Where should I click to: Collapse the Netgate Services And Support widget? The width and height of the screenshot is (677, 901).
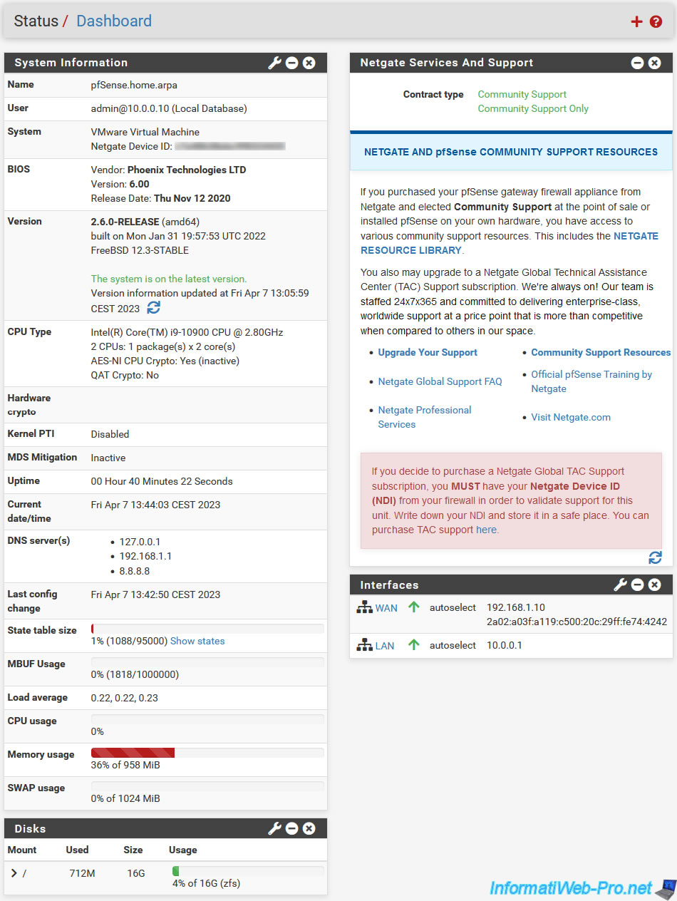tap(638, 63)
